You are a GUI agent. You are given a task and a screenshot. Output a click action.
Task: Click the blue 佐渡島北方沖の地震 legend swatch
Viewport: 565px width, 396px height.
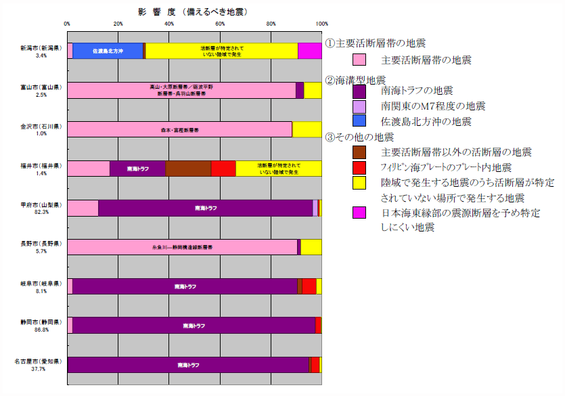point(359,120)
